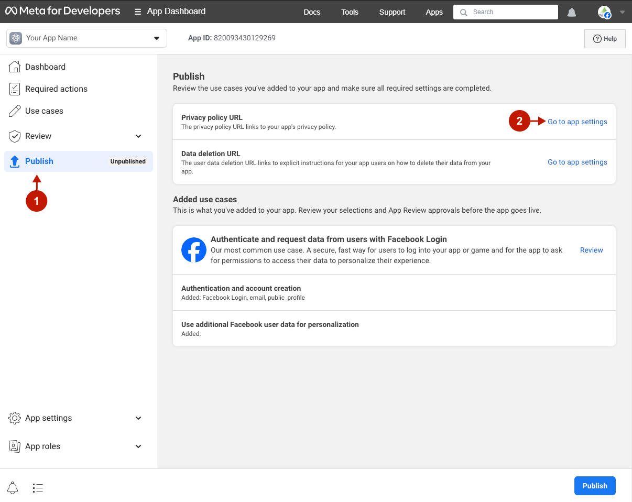Click the Help button
Screen dimensions: 632x502
[x=605, y=39]
